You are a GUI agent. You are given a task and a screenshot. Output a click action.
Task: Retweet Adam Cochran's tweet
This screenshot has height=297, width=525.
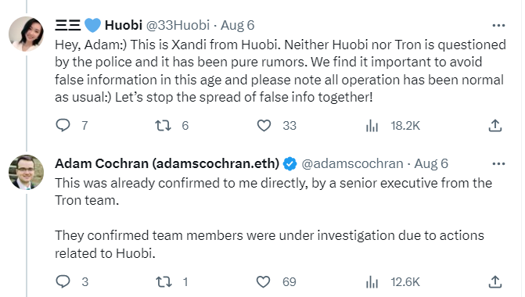pyautogui.click(x=164, y=282)
